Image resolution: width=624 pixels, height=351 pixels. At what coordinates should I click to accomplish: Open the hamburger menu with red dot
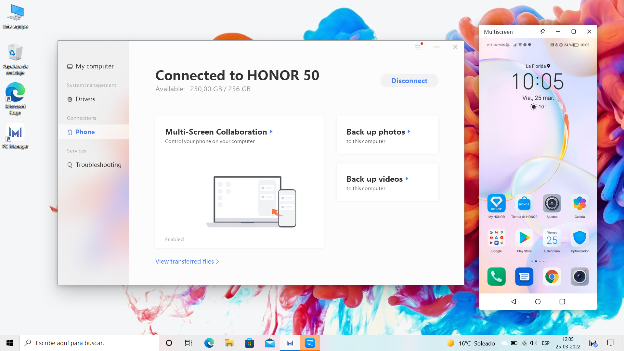pyautogui.click(x=418, y=47)
